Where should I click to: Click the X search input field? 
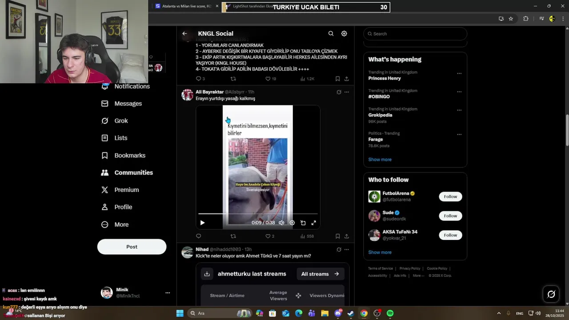[x=415, y=34]
